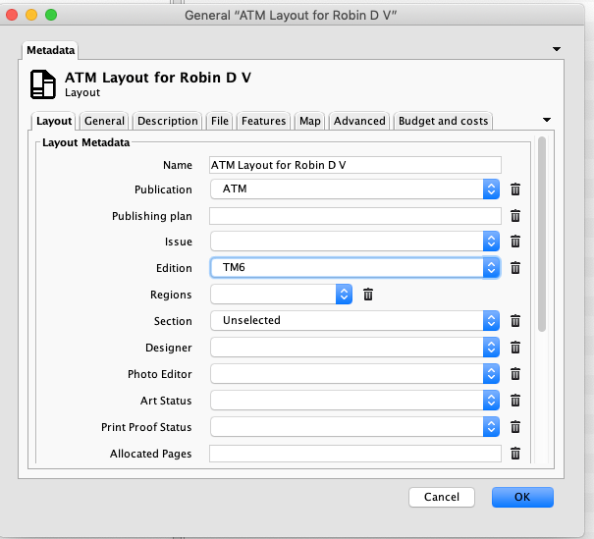Select the Metadata tab
This screenshot has width=594, height=539.
coord(50,50)
